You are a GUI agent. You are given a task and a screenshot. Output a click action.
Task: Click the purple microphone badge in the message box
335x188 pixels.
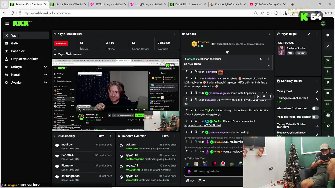(189, 172)
